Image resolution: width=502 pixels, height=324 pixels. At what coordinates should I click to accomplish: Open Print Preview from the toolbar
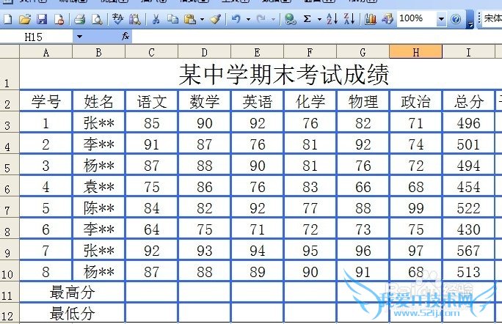click(x=97, y=20)
